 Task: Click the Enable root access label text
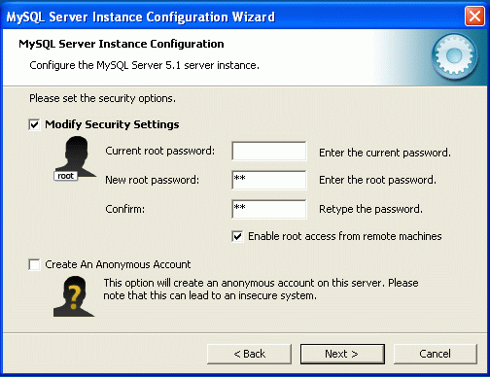[x=345, y=236]
